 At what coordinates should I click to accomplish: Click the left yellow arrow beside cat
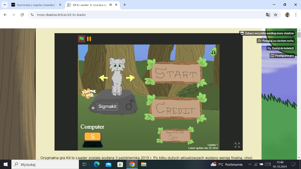(103, 78)
